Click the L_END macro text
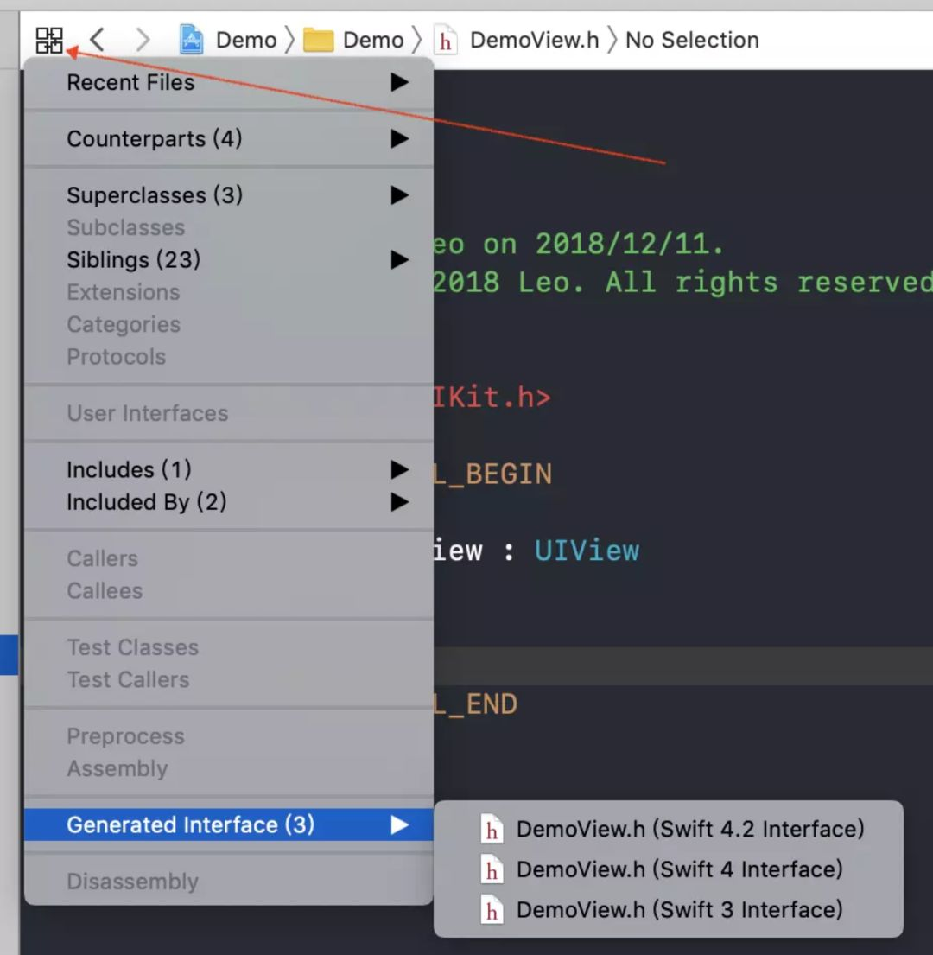Screen dimensions: 933x955 (475, 704)
